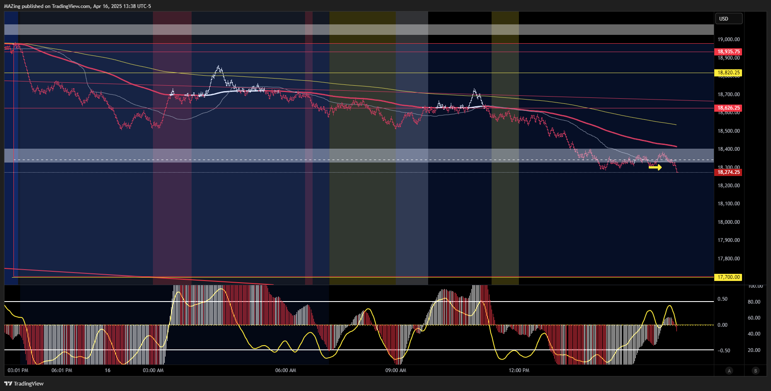Click the 40.00 indicator scale value

coord(754,334)
